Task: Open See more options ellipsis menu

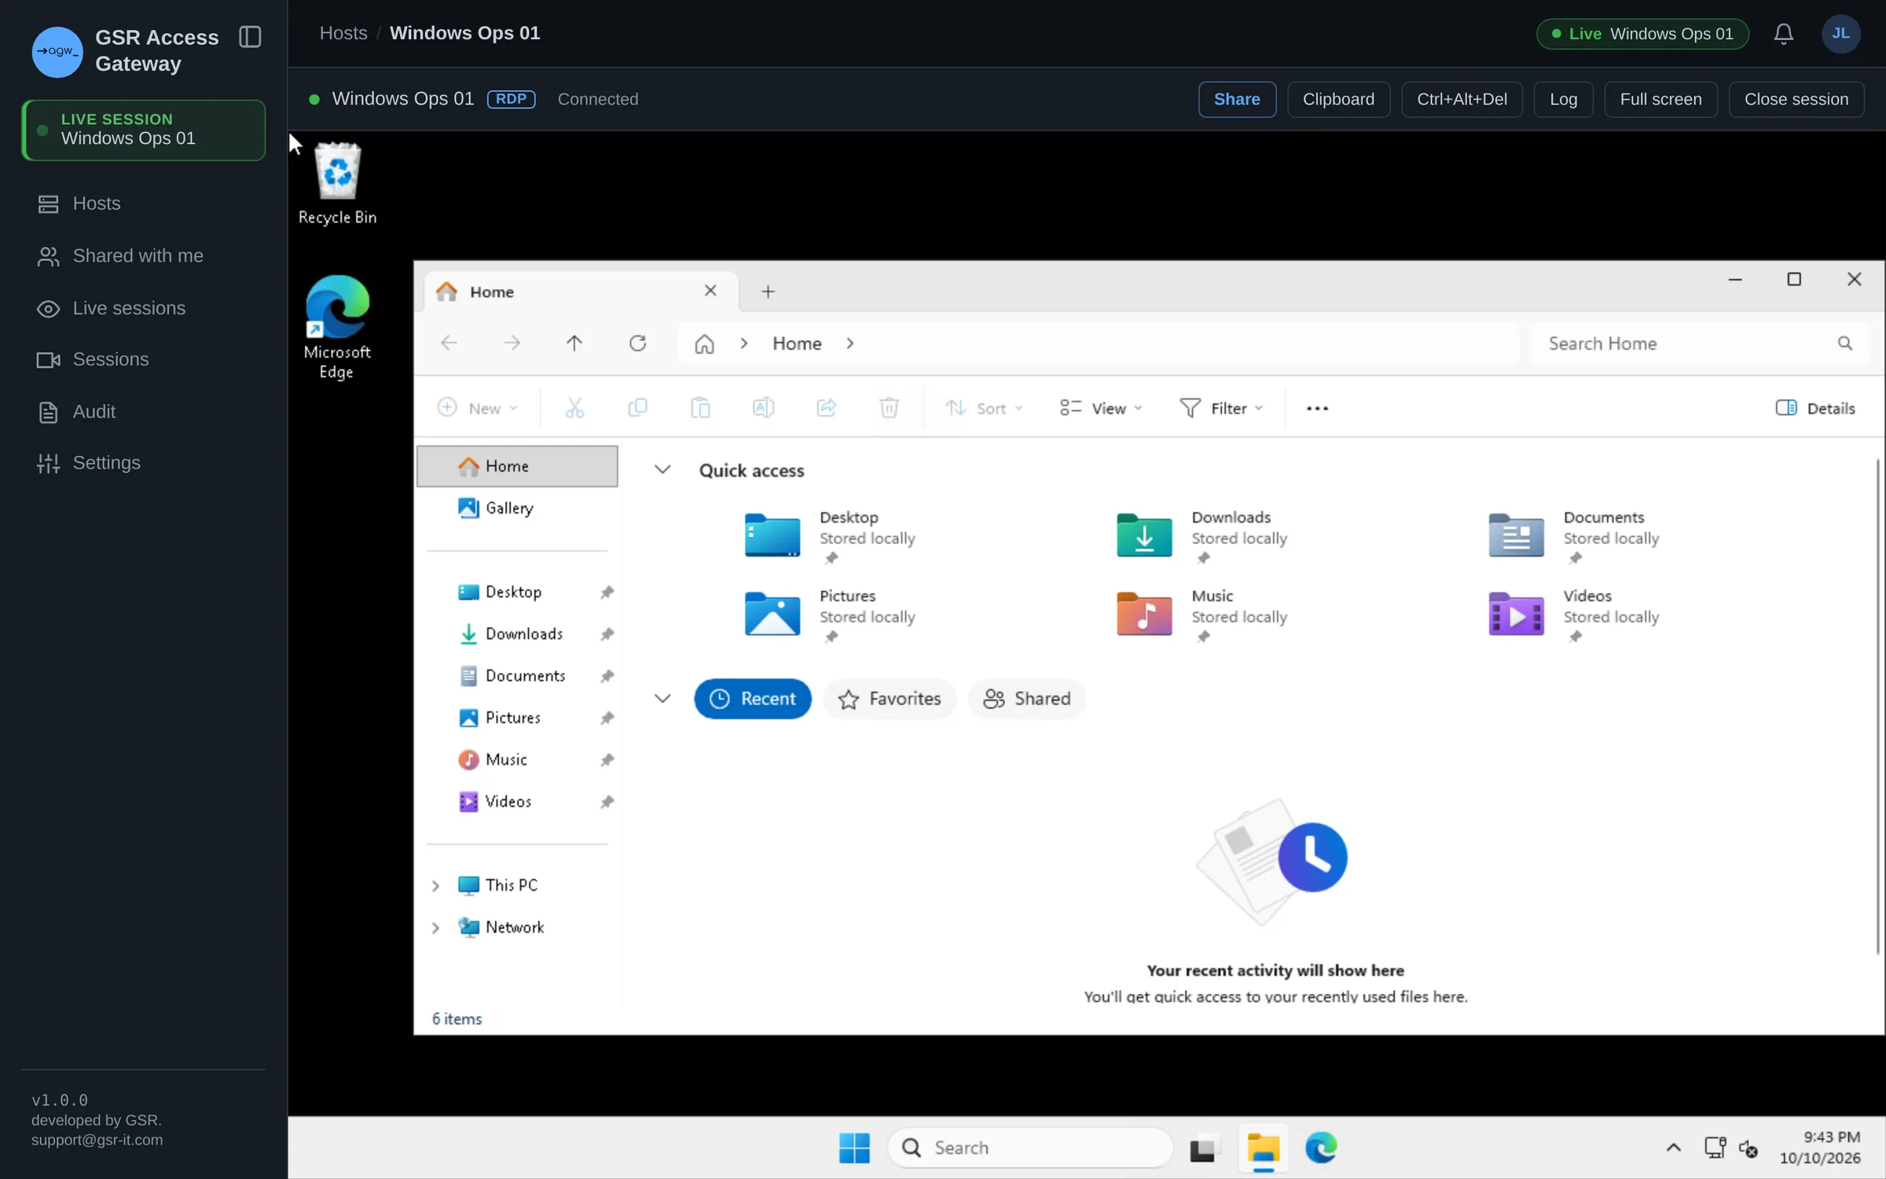Action: click(1317, 408)
